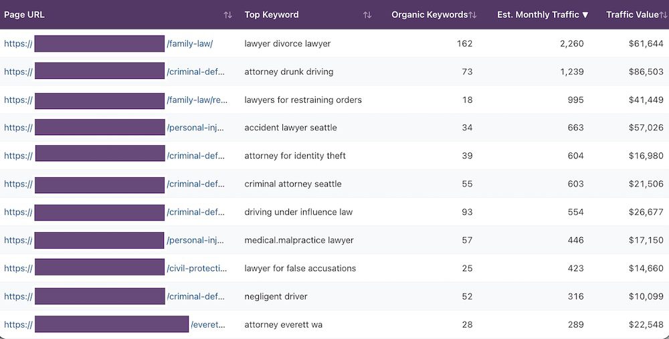The height and width of the screenshot is (339, 669).
Task: Click the Organic Keywords sort arrows icon
Action: point(473,15)
